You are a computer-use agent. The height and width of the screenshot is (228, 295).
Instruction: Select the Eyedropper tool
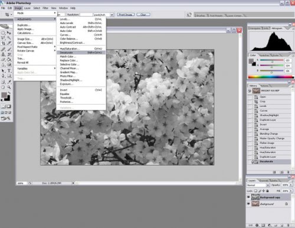(9, 82)
